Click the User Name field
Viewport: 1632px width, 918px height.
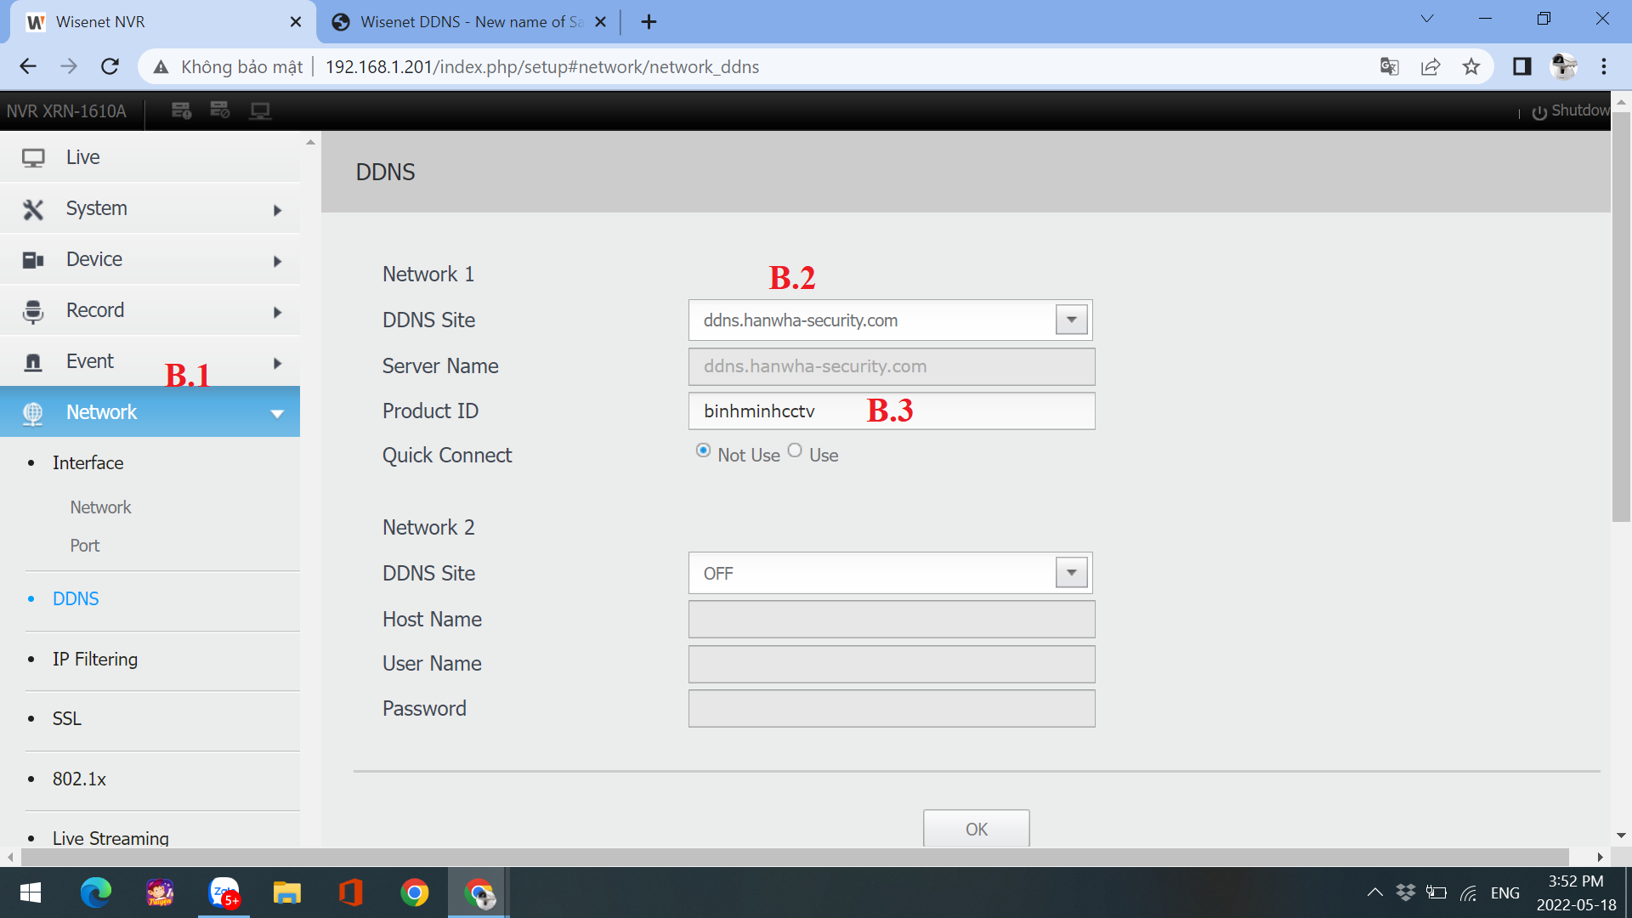pos(892,664)
